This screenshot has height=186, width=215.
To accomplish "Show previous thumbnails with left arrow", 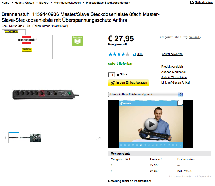I will coord(5,138).
